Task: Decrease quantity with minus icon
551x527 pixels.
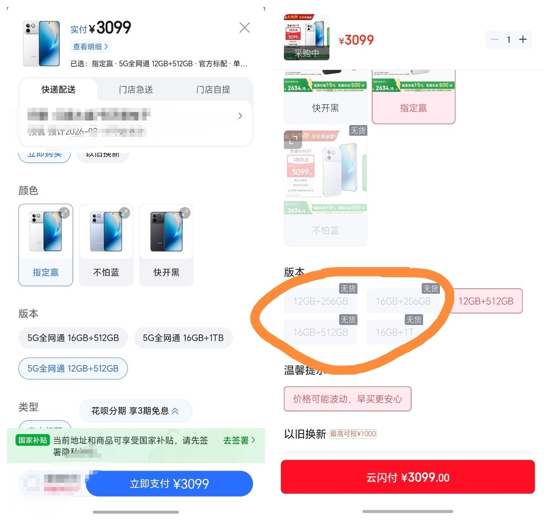Action: (x=495, y=40)
